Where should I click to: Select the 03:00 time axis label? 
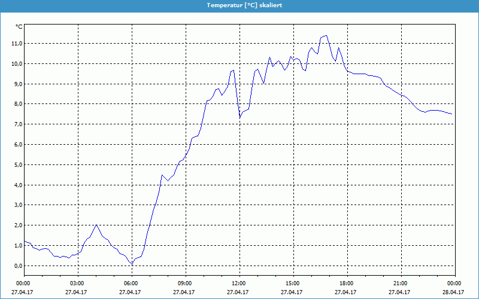77,283
